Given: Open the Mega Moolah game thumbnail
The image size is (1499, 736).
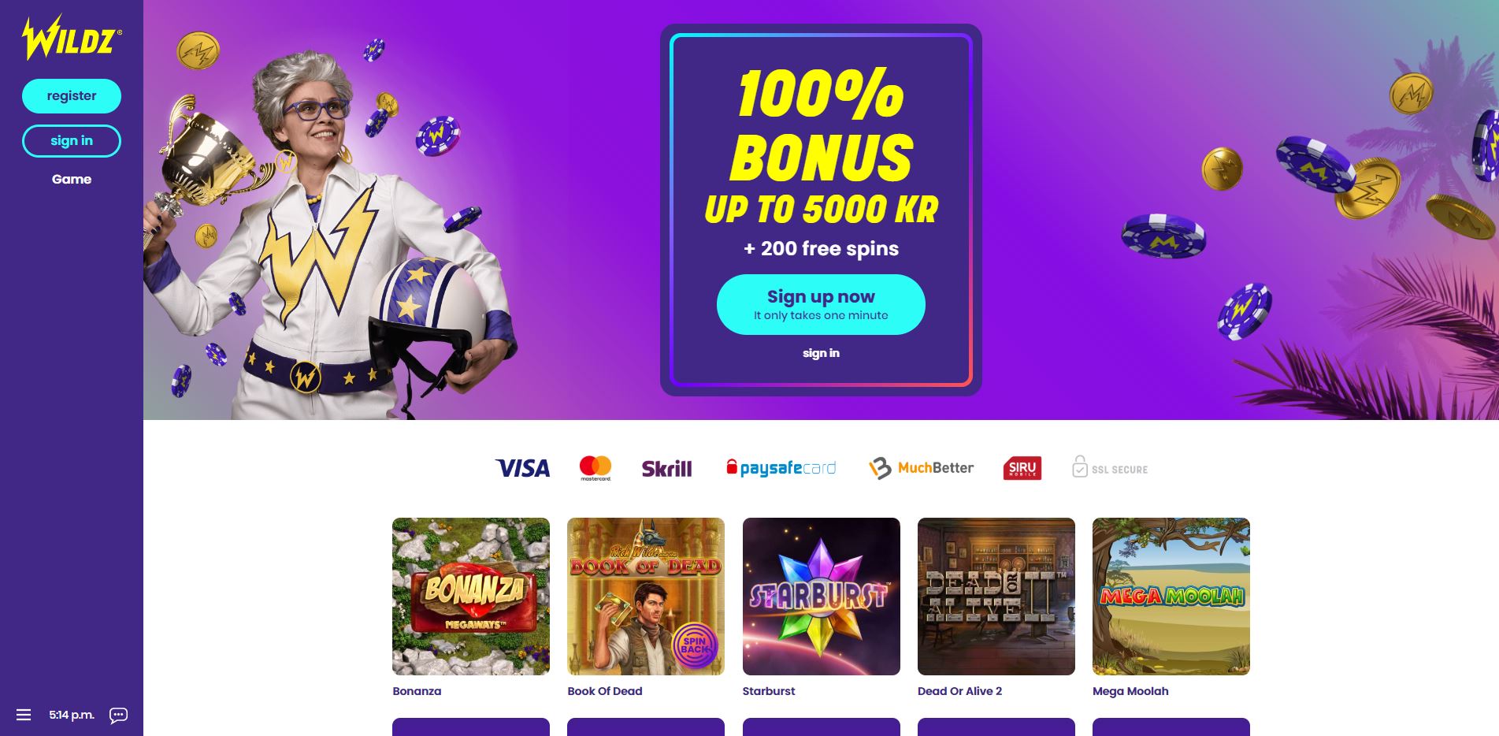Looking at the screenshot, I should [1171, 597].
